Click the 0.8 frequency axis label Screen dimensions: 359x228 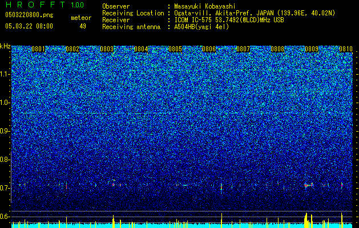(4, 160)
